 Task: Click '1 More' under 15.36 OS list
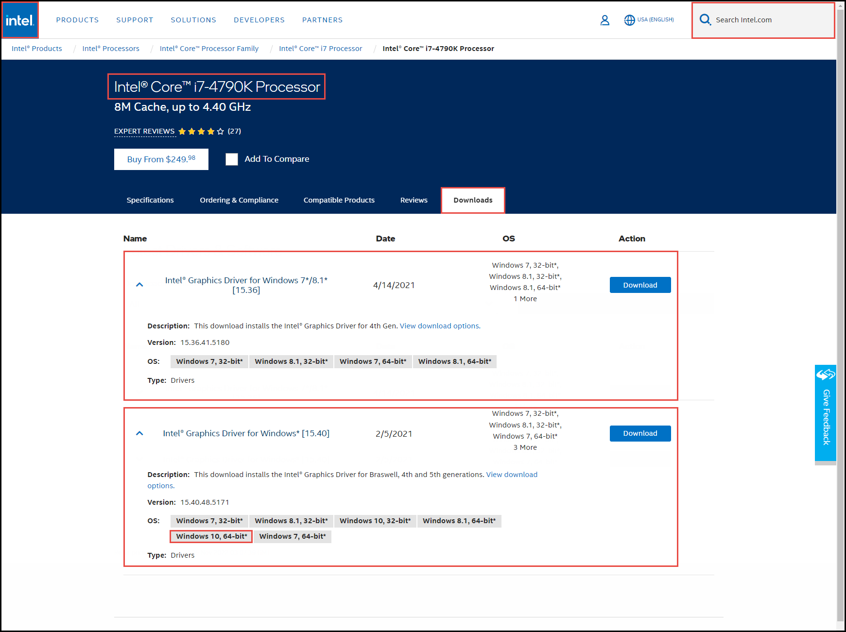click(x=525, y=299)
